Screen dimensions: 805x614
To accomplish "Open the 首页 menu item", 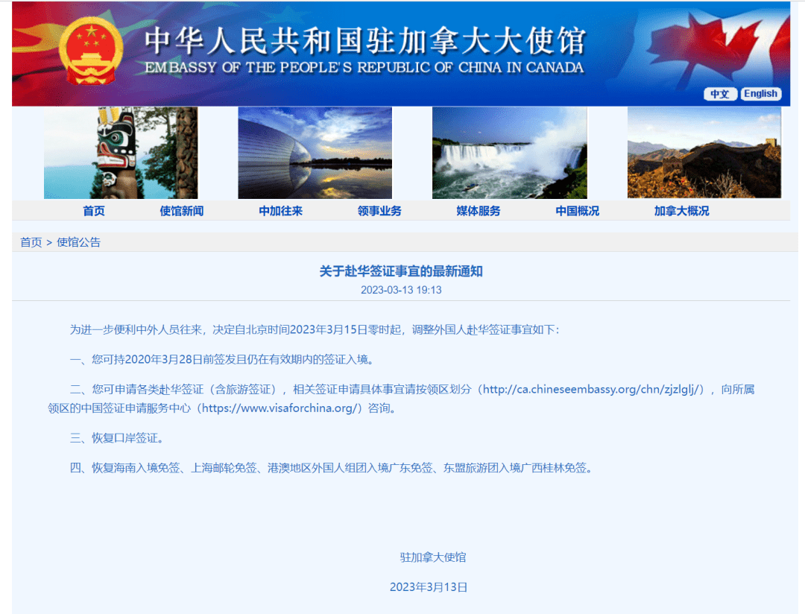I will coord(93,211).
